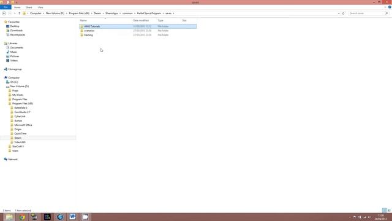
Task: Select the scenarios folder in file list
Action: tap(89, 31)
